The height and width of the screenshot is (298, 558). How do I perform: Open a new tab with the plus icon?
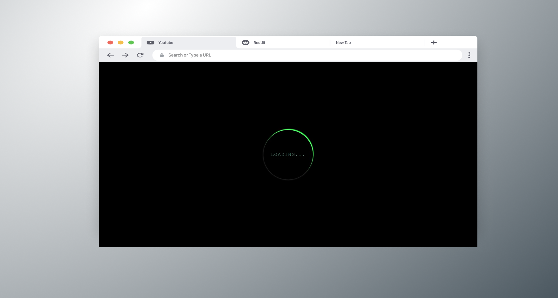pyautogui.click(x=434, y=43)
